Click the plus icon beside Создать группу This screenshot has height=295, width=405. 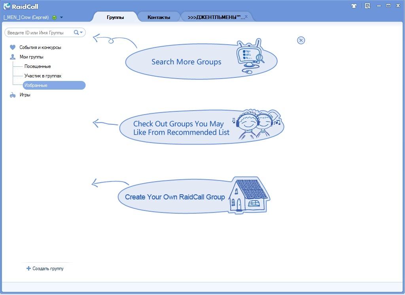(x=28, y=269)
